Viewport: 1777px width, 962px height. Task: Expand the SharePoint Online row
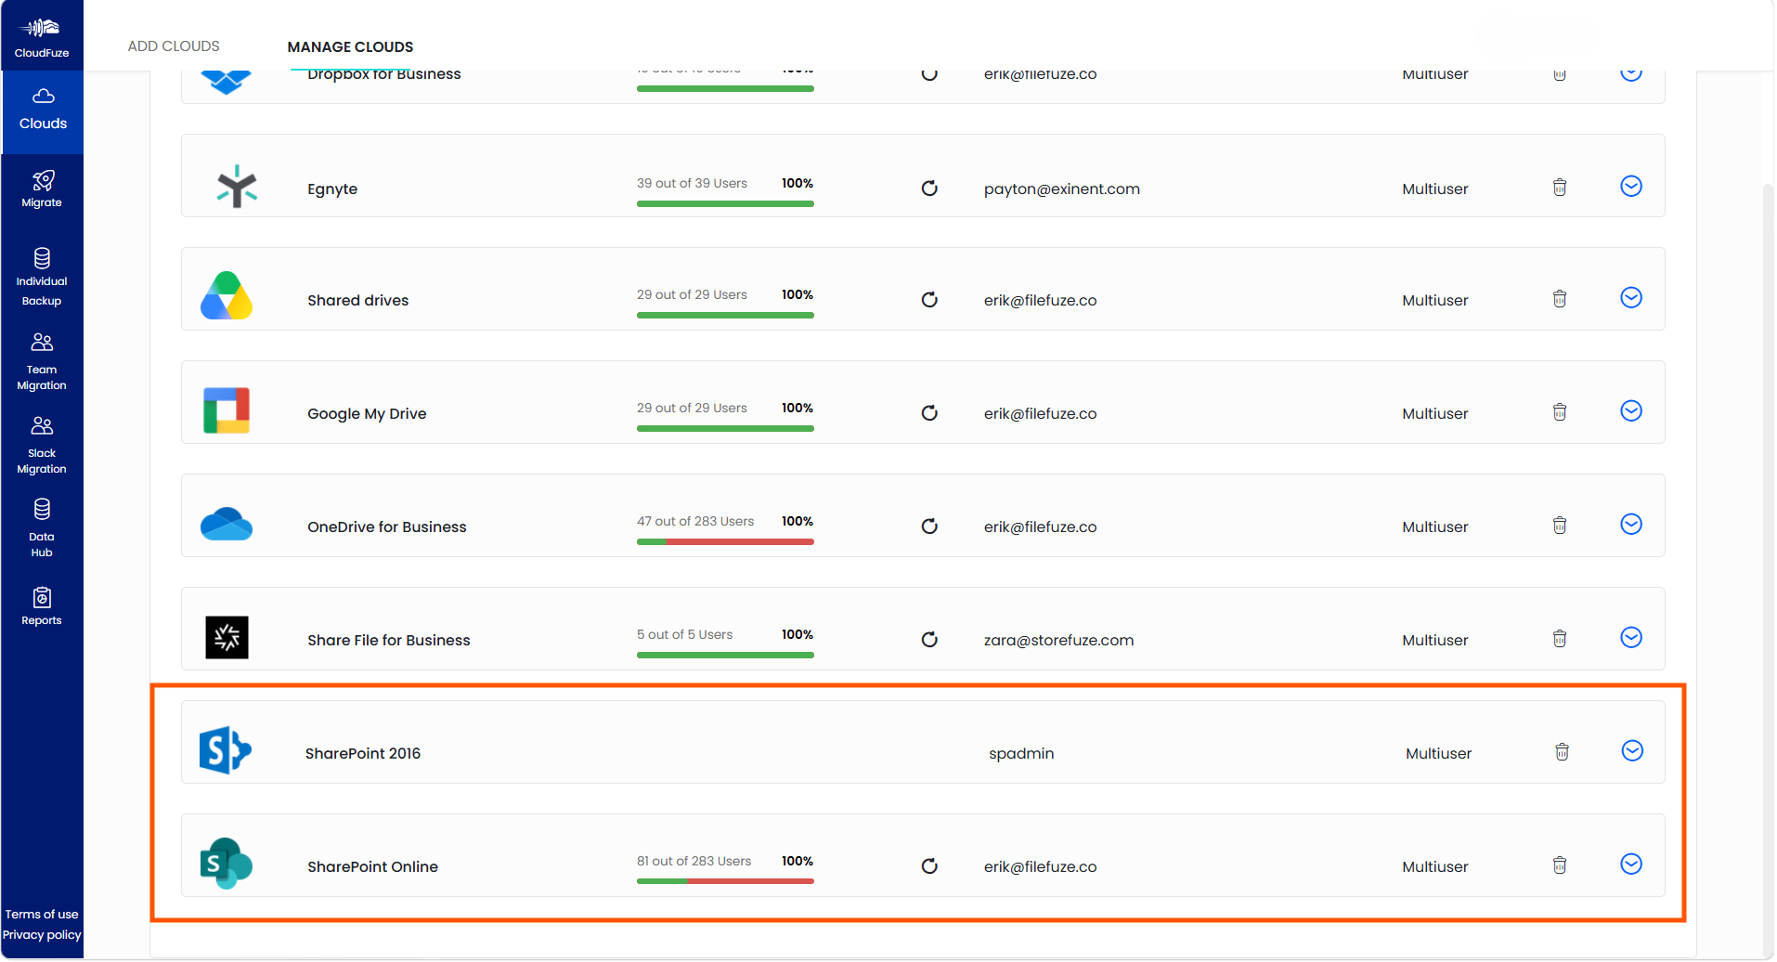pos(1631,864)
